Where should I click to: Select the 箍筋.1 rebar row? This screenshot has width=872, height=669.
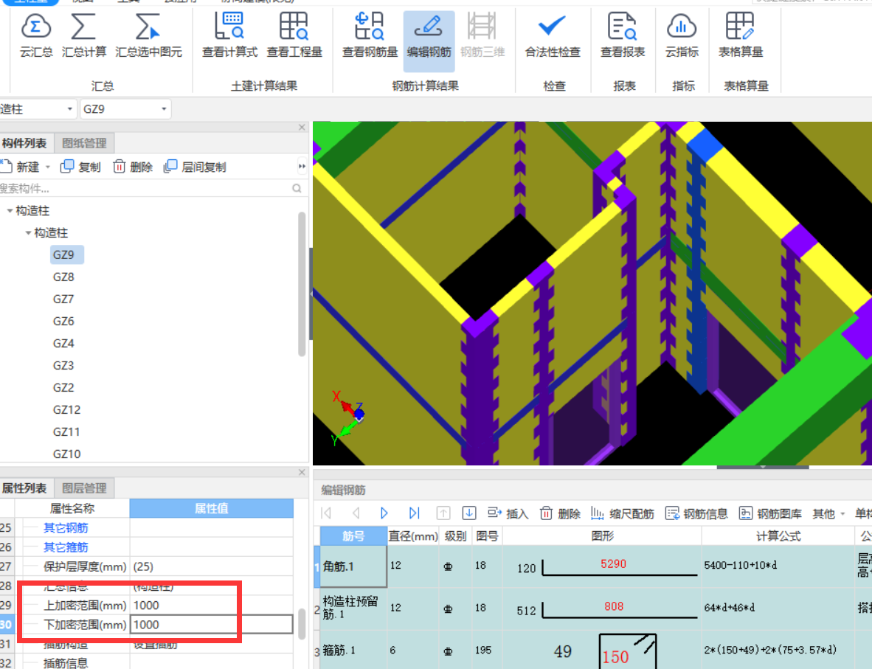[x=353, y=650]
